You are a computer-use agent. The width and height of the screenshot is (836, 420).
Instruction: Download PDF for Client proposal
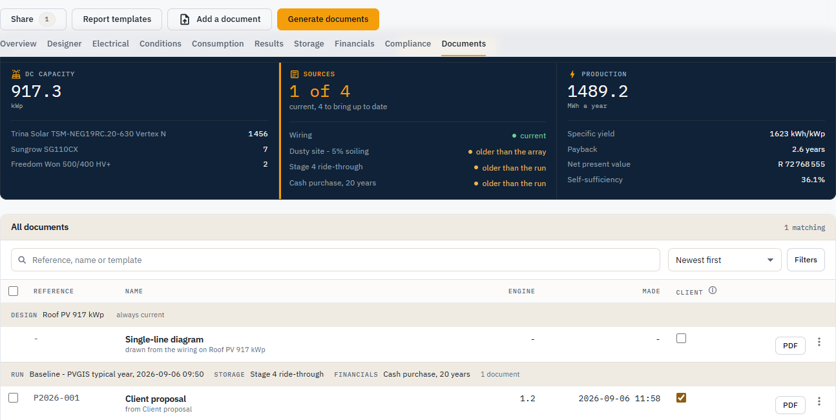pos(790,405)
